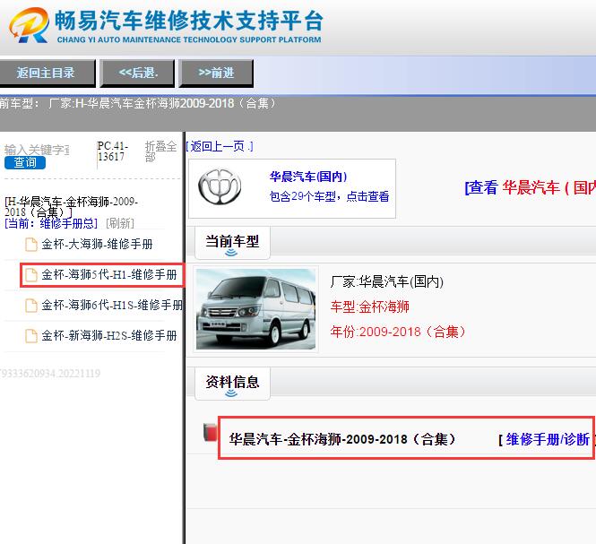596x544 pixels.
Task: Open 金杯-海狮6代-H1S-维修手册 tree item
Action: (x=112, y=306)
